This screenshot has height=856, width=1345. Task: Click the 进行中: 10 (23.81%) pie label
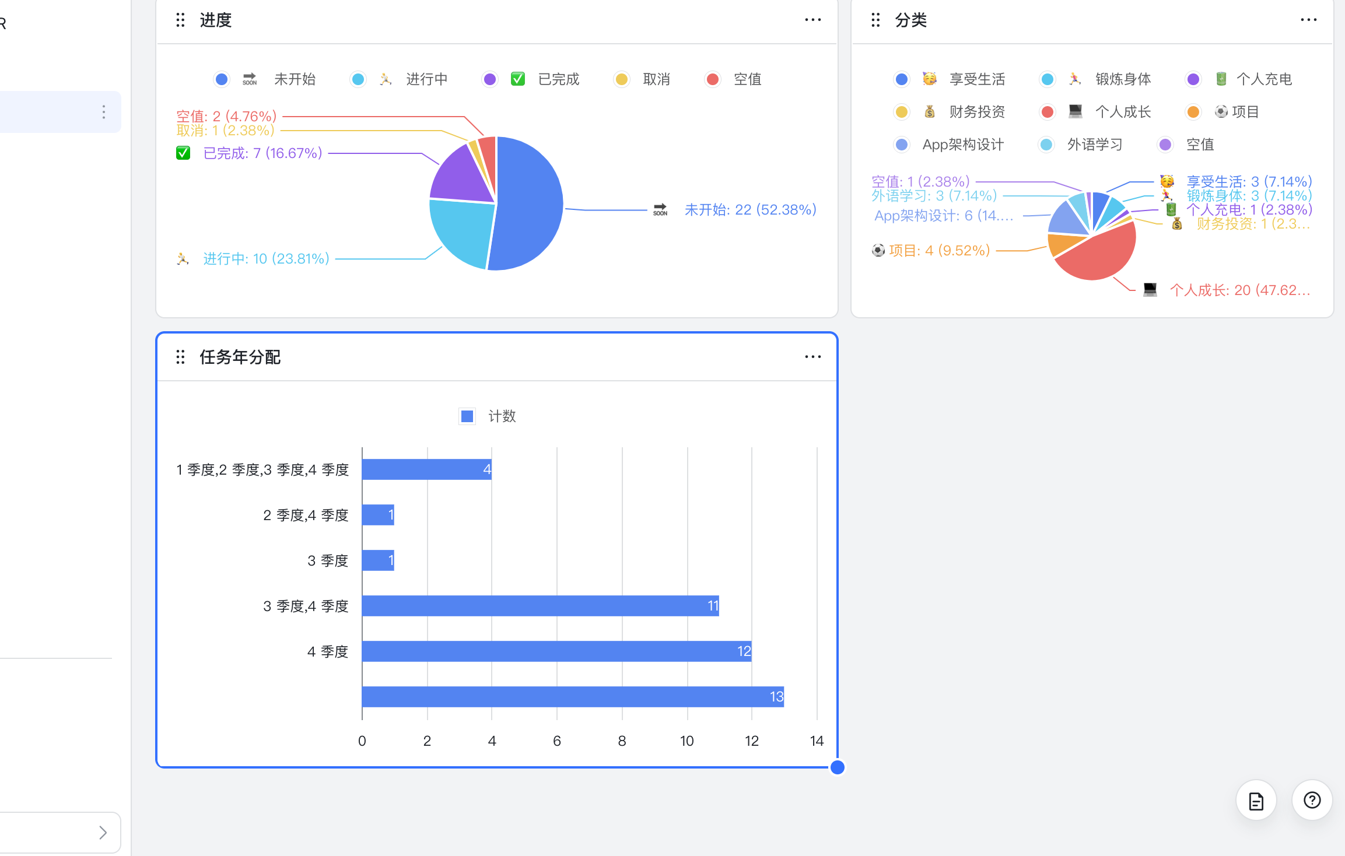click(x=266, y=259)
